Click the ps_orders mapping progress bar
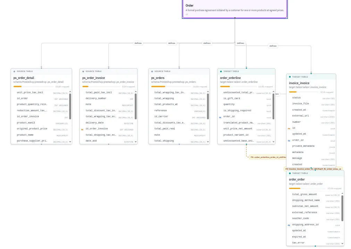 171,87
